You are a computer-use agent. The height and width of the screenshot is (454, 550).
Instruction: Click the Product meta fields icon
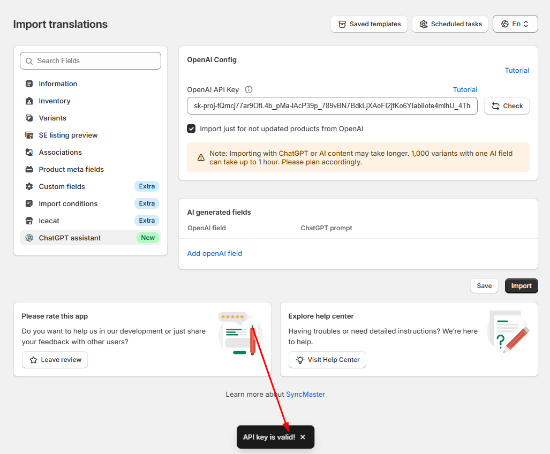(x=29, y=169)
